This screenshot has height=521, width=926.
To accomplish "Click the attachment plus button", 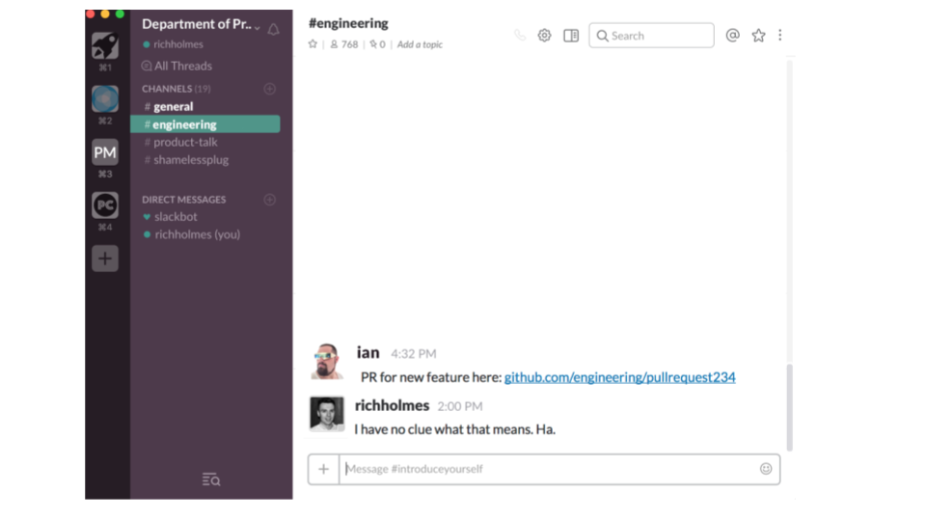I will click(x=323, y=469).
